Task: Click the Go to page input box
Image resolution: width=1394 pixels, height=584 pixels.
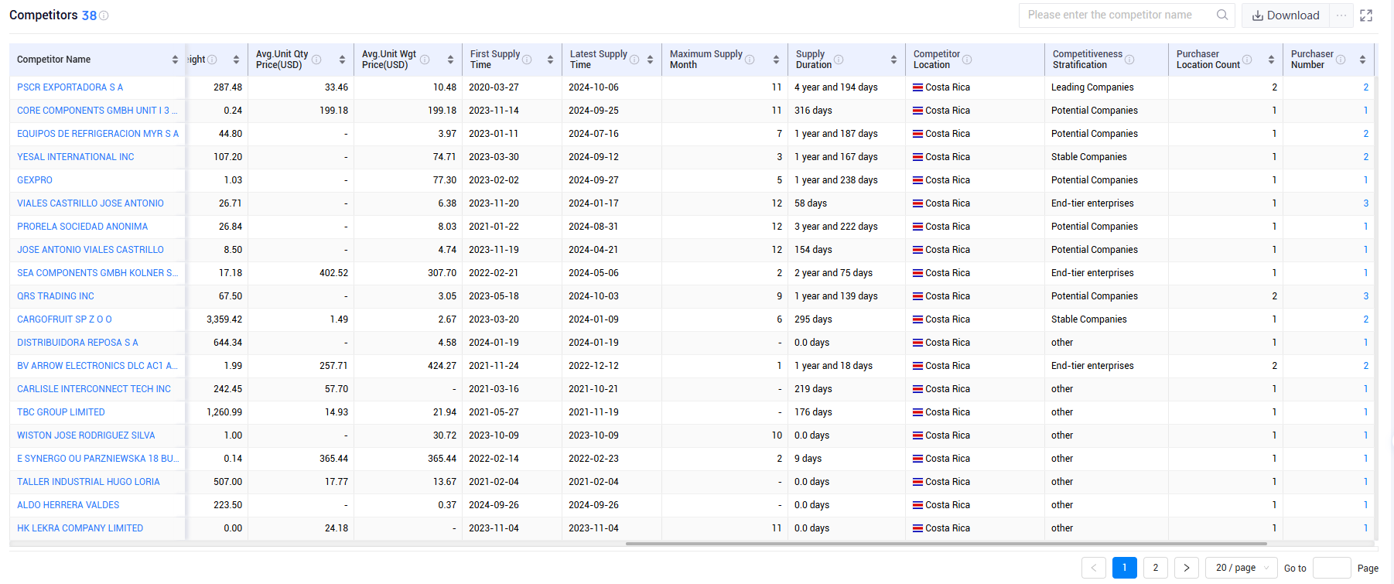Action: 1332,568
